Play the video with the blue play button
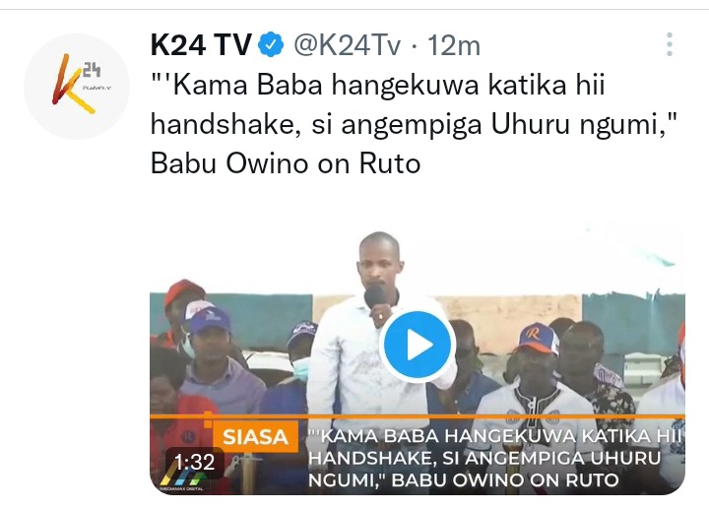Screen dimensions: 709x509 pyautogui.click(x=418, y=345)
